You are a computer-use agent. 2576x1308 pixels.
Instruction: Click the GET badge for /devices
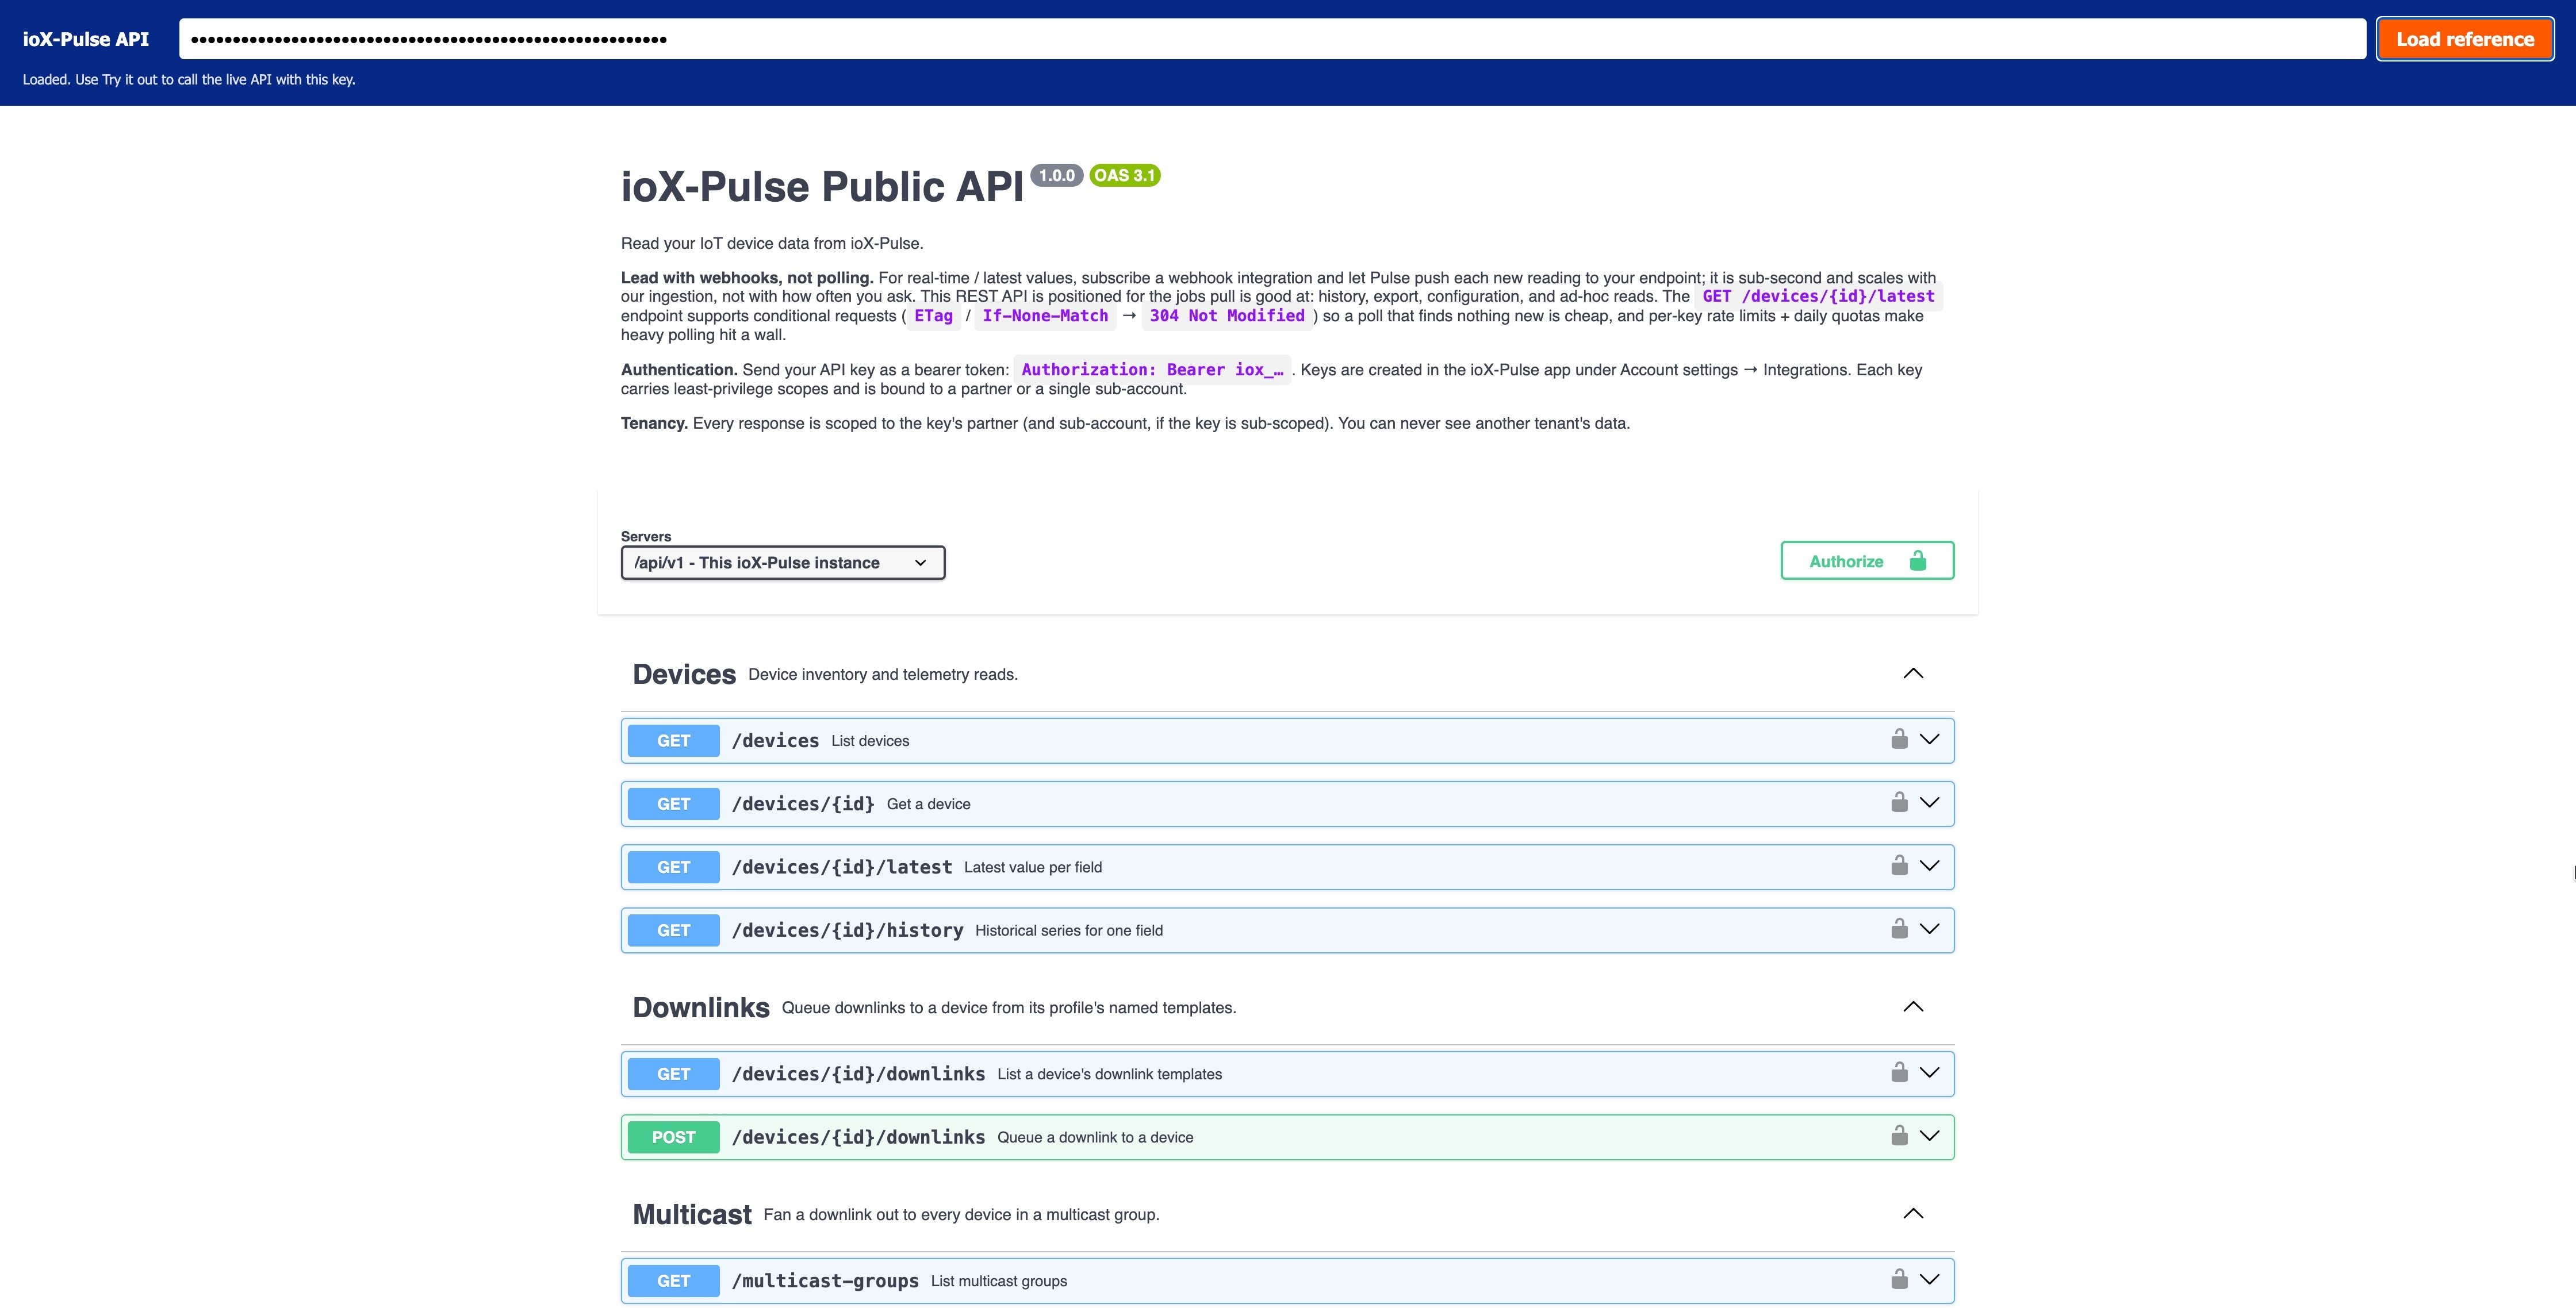(x=673, y=740)
